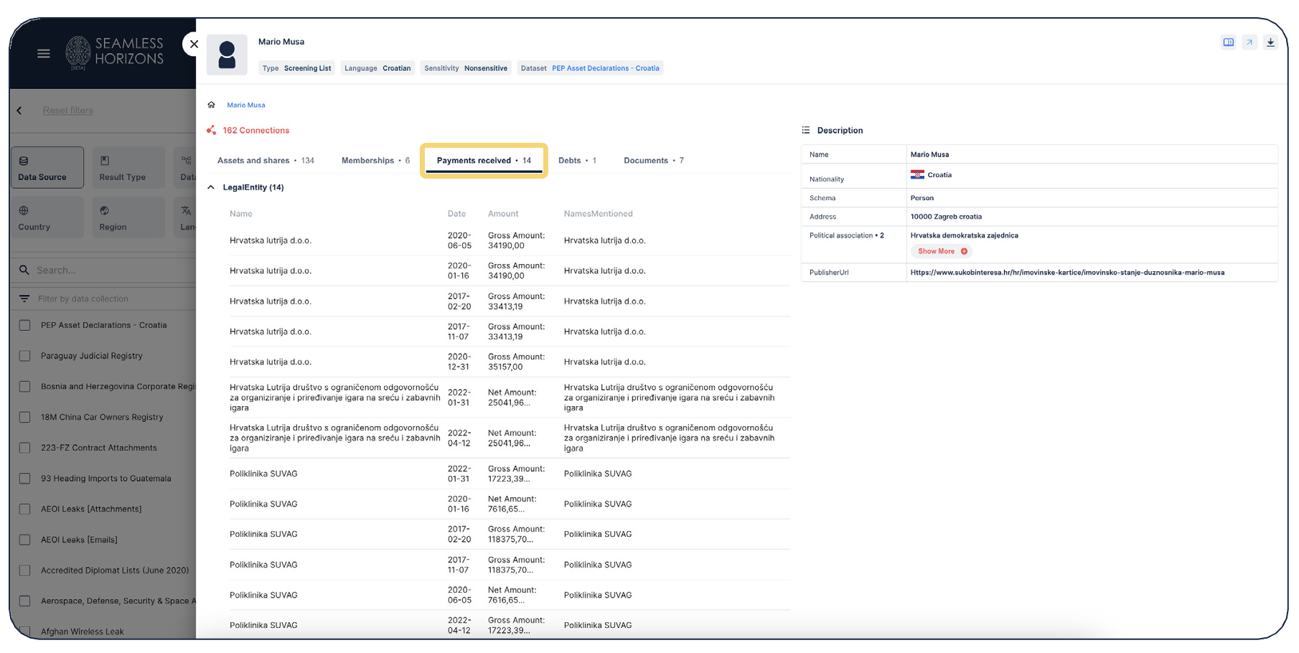Open the hamburger menu
This screenshot has height=653, width=1299.
click(x=44, y=54)
